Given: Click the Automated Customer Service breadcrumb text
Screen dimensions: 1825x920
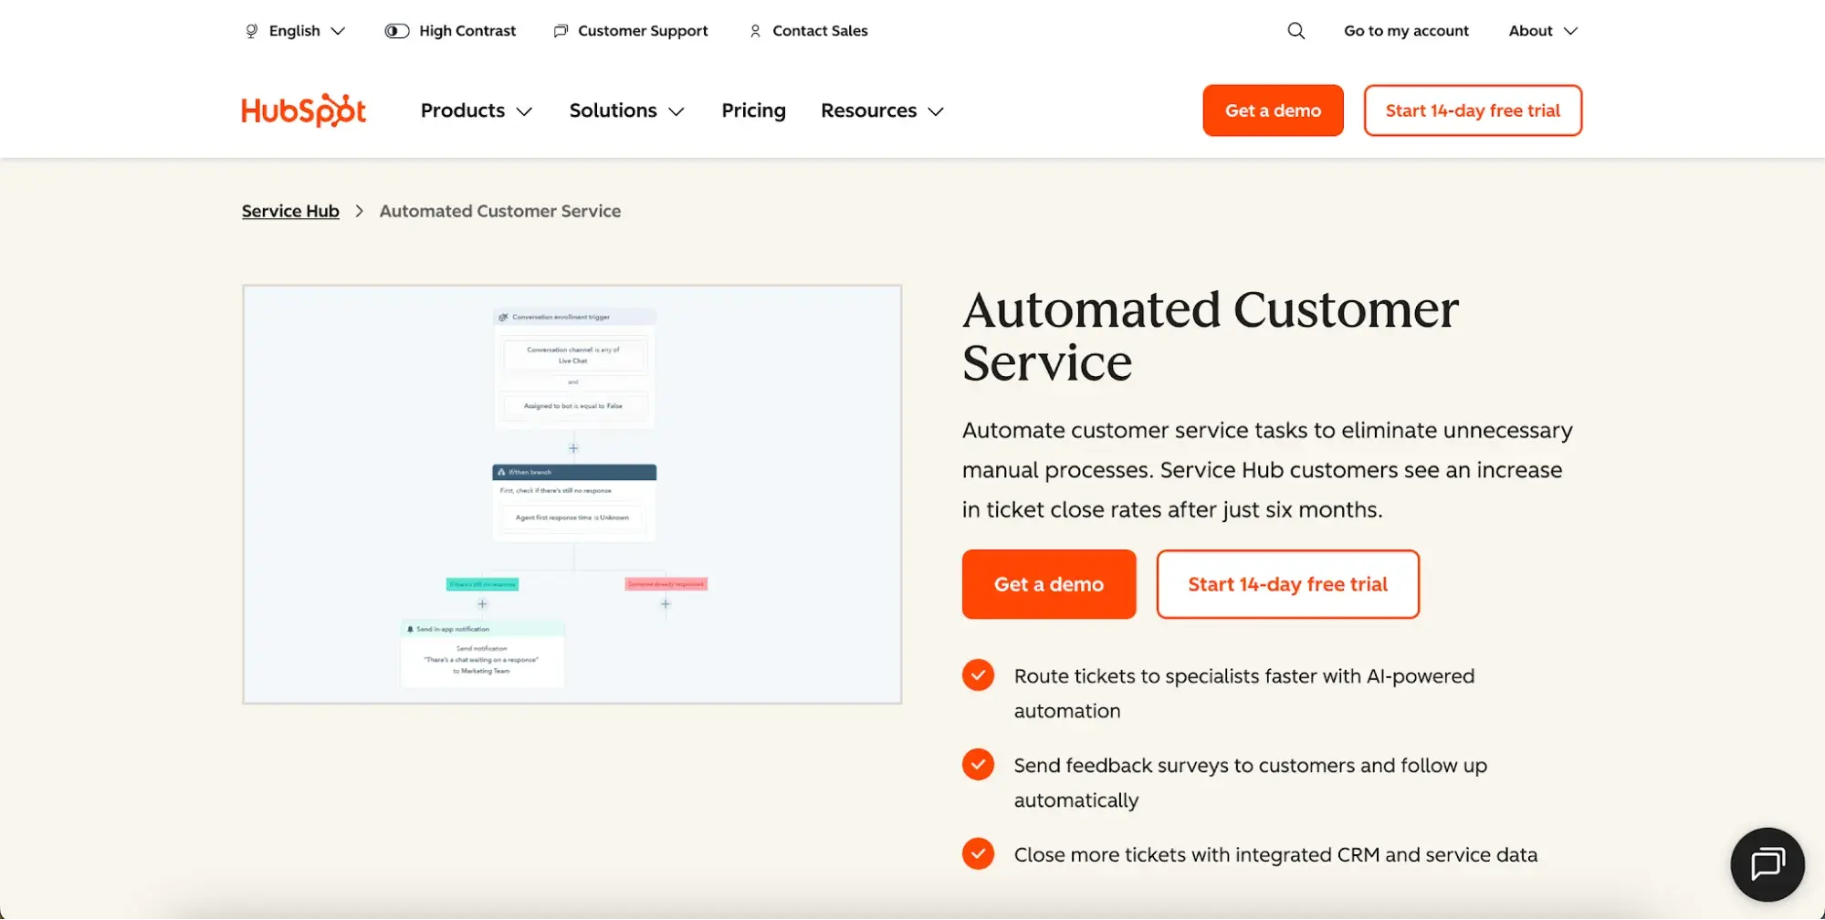Looking at the screenshot, I should point(500,211).
